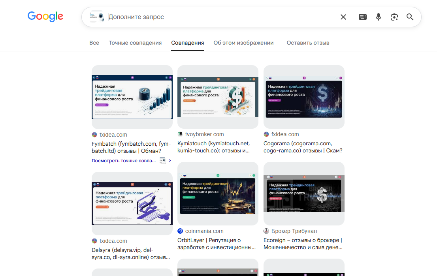Click the uploaded image thumbnail in search box
The width and height of the screenshot is (437, 276).
97,17
